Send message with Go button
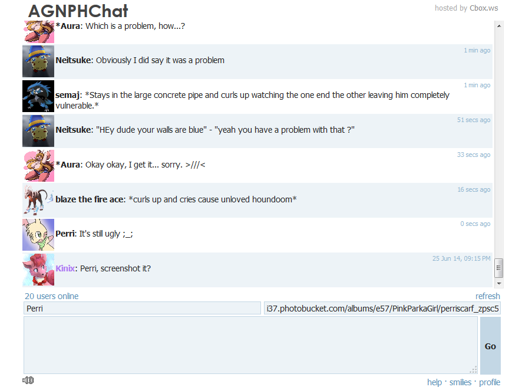The image size is (522, 387). coord(490,346)
